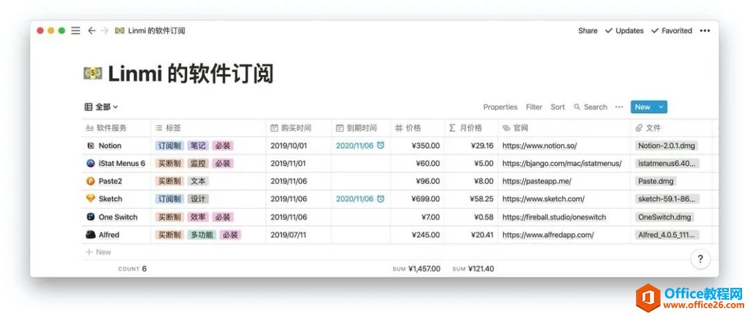Click the page title Linmi 的软件订阅 heading
The width and height of the screenshot is (749, 317).
click(x=191, y=74)
